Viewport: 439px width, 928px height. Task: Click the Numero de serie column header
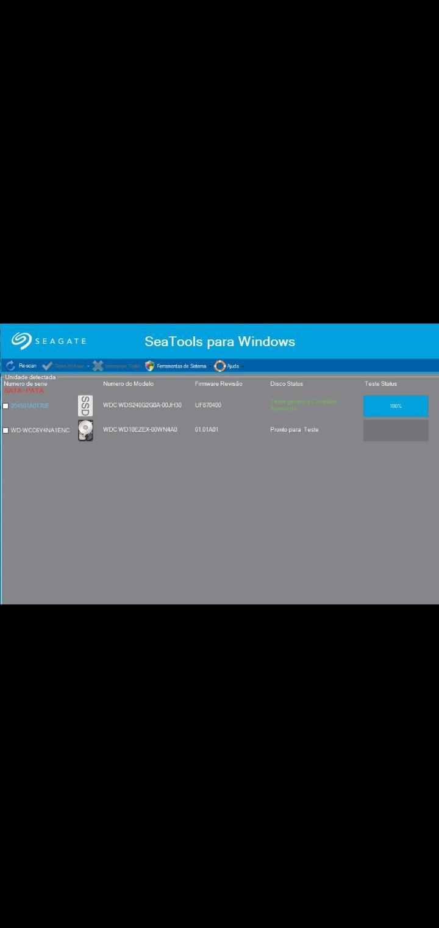26,383
